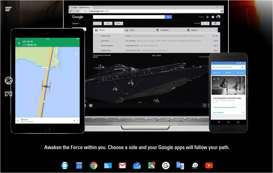Viewport: 273px width, 173px height.
Task: Tick the checkbox for Jack Pekos email
Action: [95, 41]
